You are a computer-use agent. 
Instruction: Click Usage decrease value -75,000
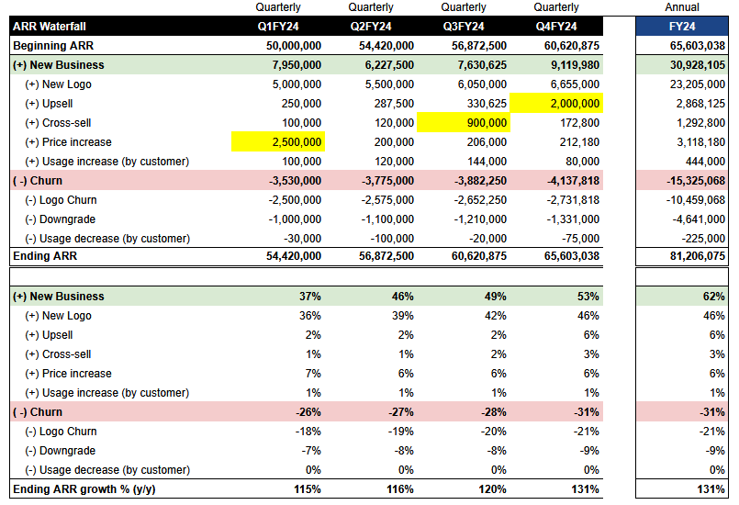[580, 239]
